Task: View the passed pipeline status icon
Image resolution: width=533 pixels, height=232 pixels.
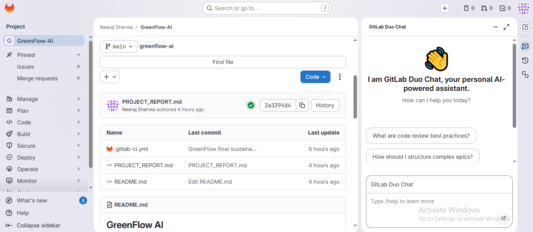Action: (251, 105)
